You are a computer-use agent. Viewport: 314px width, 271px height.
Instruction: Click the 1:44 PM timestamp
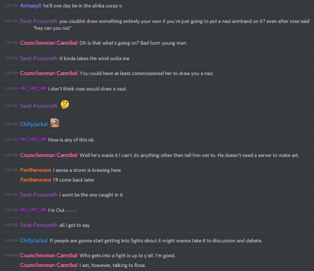(11, 255)
